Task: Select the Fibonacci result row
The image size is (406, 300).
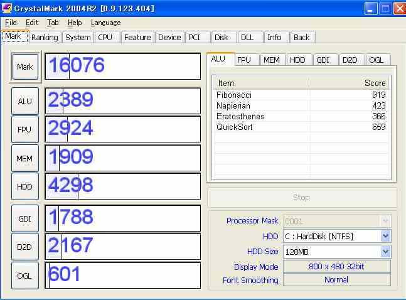Action: click(301, 95)
